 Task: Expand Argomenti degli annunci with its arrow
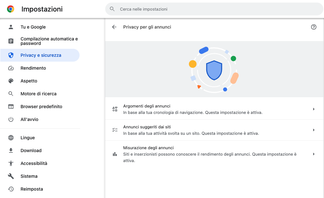coord(313,109)
